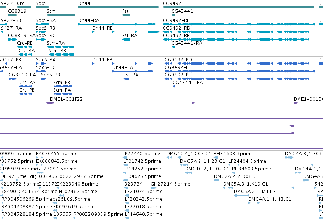Select the DMG5A.2_1.M11.F1 label

coord(256,192)
